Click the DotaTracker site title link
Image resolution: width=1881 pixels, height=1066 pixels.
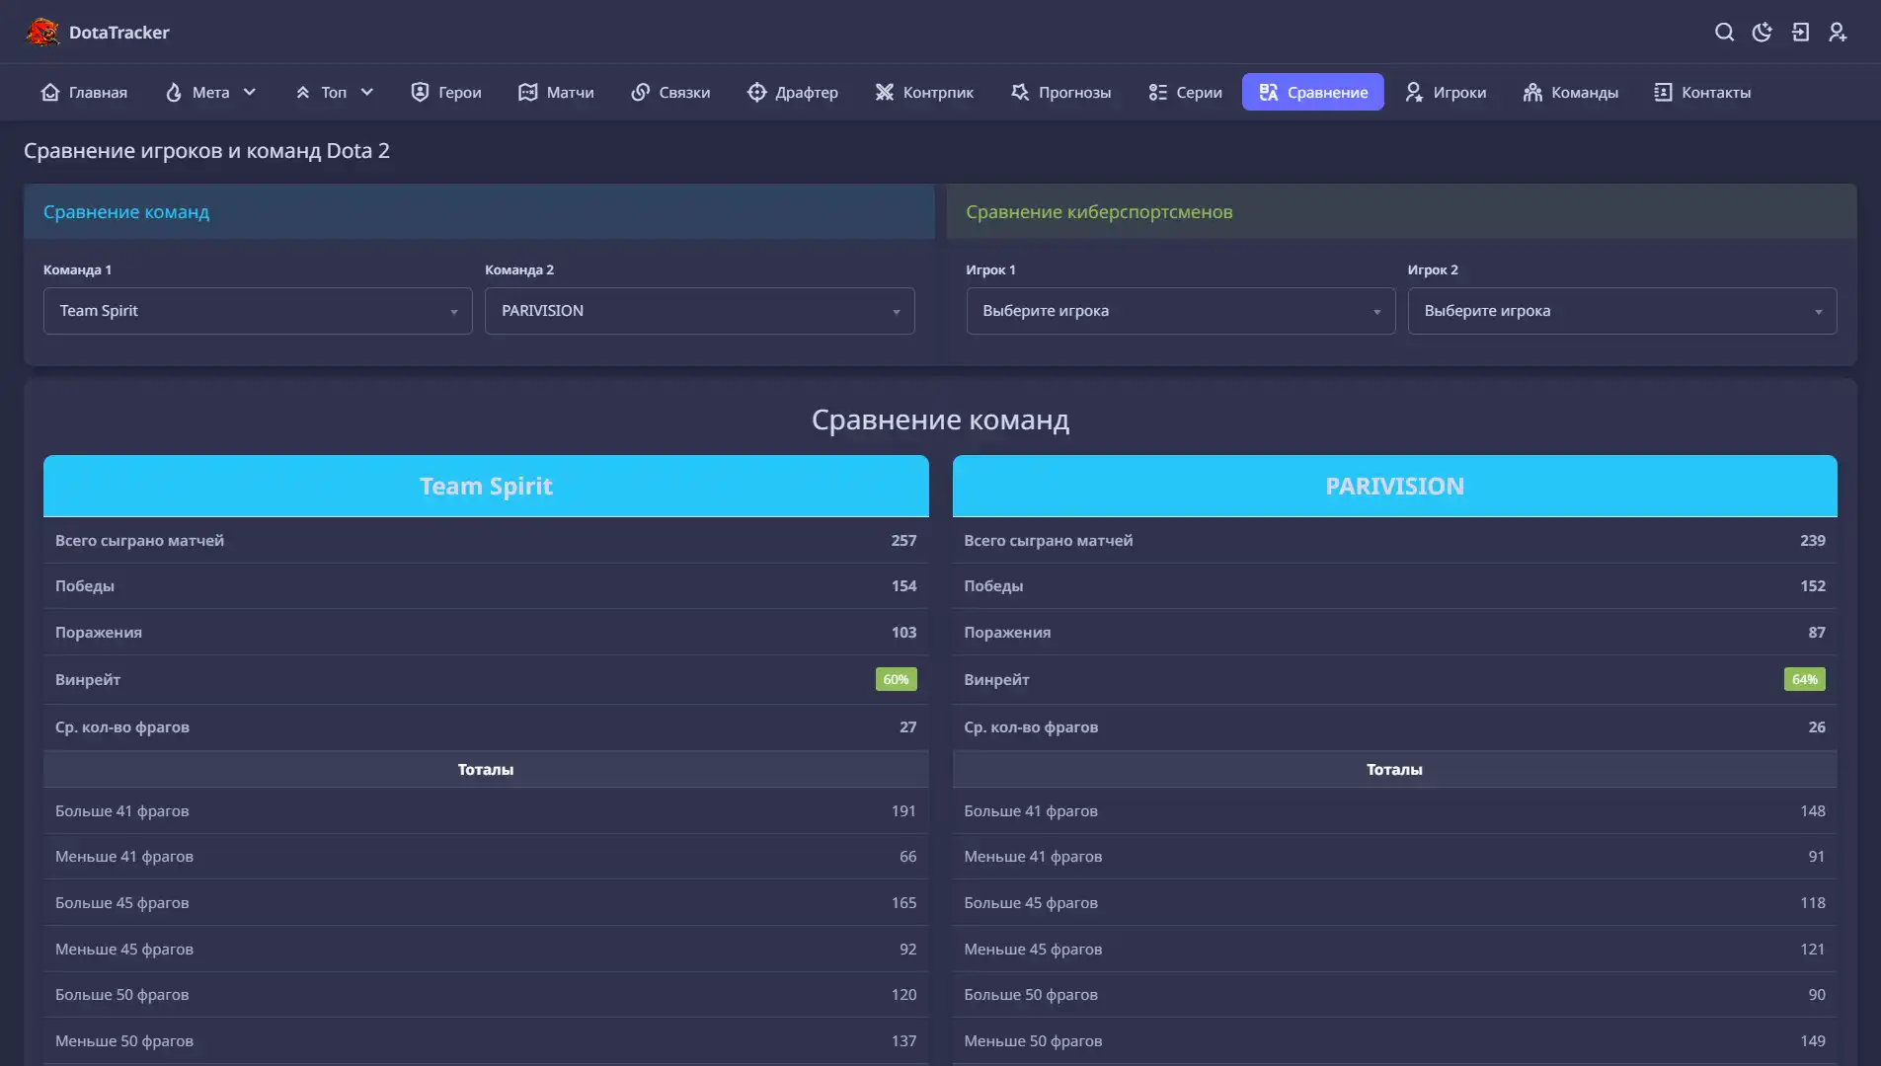pyautogui.click(x=119, y=33)
